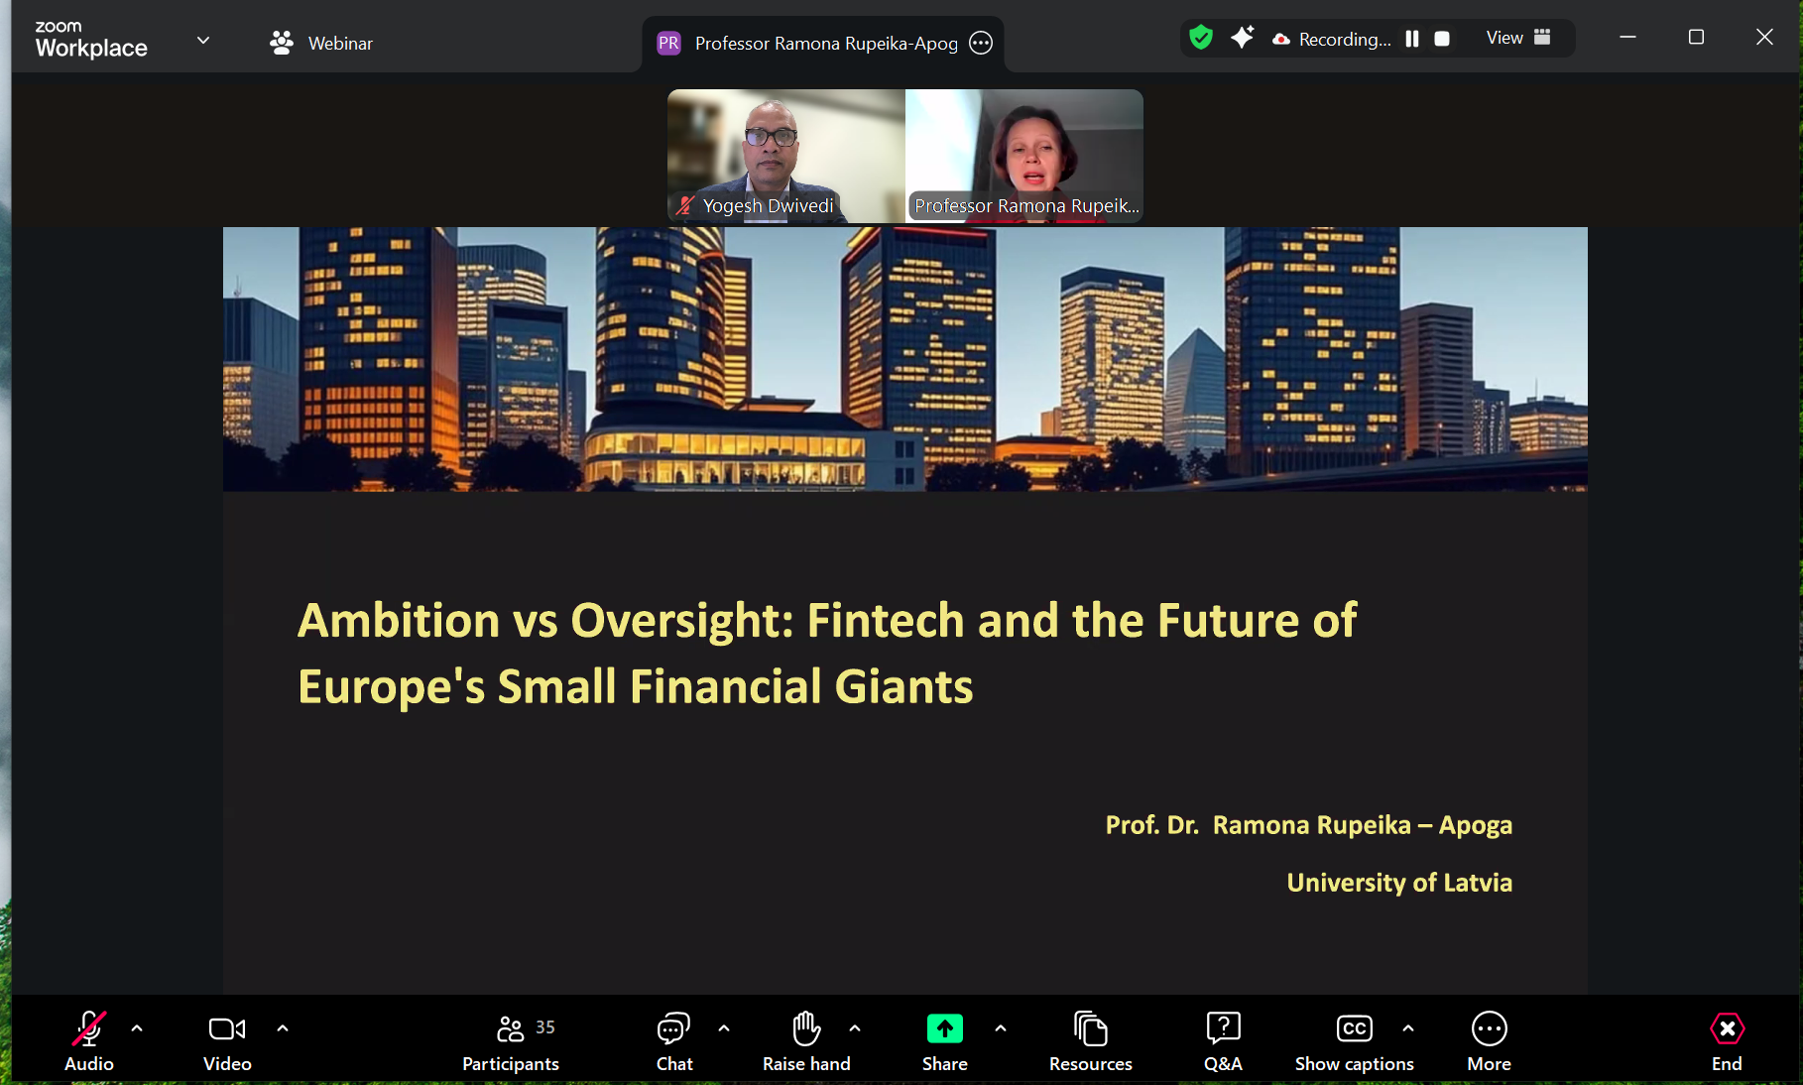This screenshot has width=1803, height=1085.
Task: Click the green Share screen icon
Action: click(x=944, y=1028)
